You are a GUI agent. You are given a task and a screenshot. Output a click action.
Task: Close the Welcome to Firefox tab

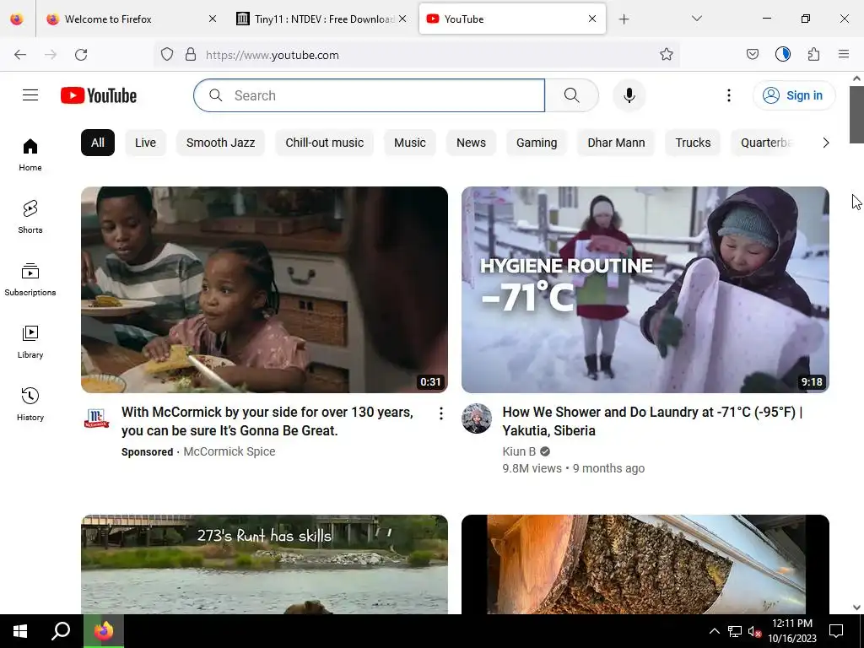point(213,19)
